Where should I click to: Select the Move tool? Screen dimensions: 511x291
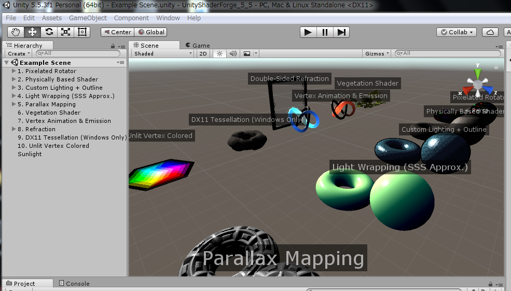(32, 32)
